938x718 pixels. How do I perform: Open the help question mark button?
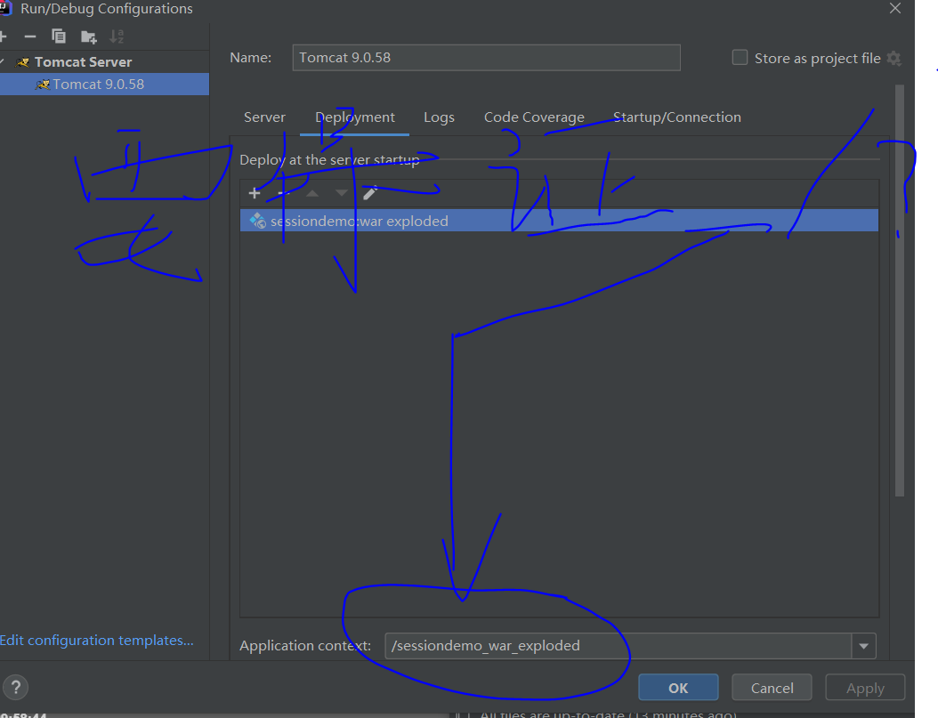pyautogui.click(x=15, y=687)
